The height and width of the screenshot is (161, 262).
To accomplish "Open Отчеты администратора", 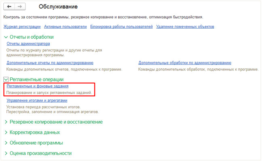I will click(28, 43).
